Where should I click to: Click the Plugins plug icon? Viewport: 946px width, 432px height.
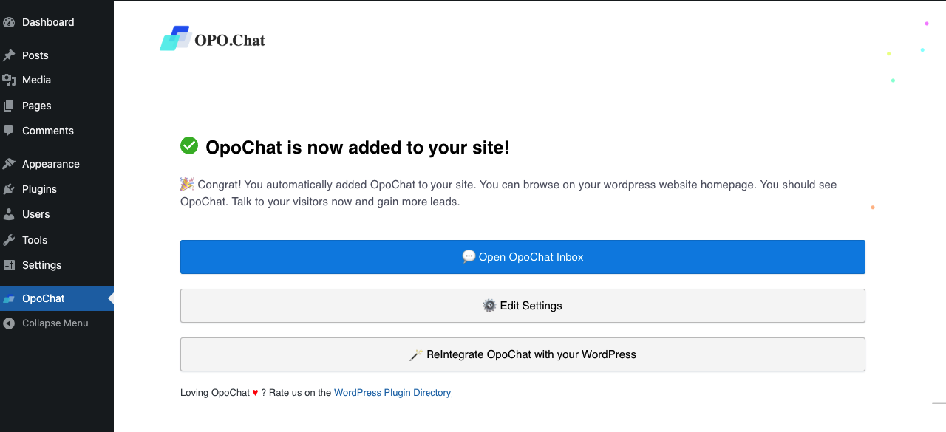pyautogui.click(x=9, y=189)
